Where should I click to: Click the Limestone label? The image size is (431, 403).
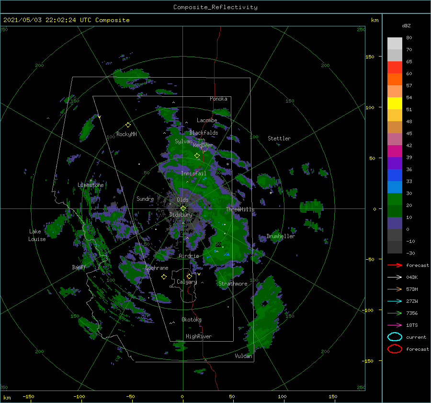[x=91, y=185]
